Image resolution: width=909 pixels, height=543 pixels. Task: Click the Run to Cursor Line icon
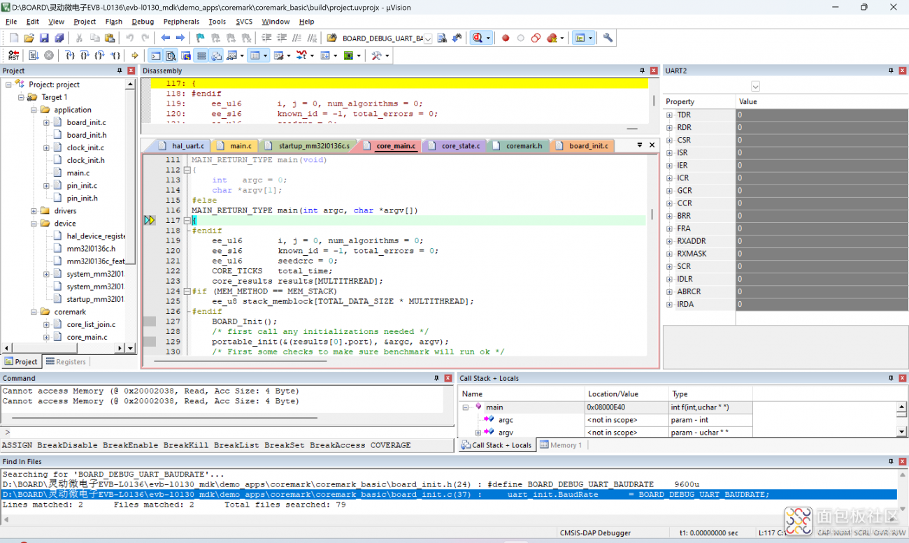tap(115, 55)
